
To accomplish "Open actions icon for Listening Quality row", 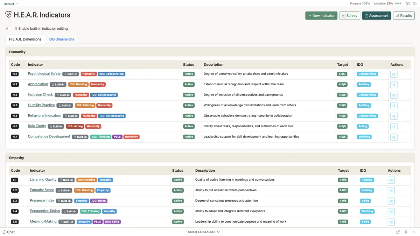I will pos(391,180).
